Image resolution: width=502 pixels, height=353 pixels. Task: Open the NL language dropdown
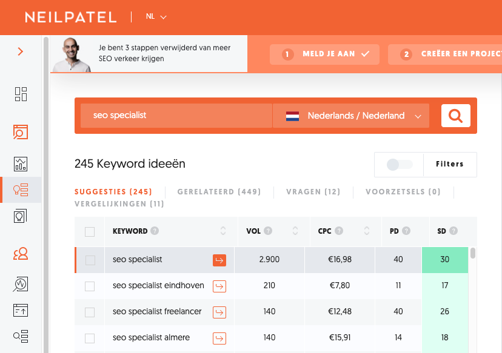pos(156,16)
